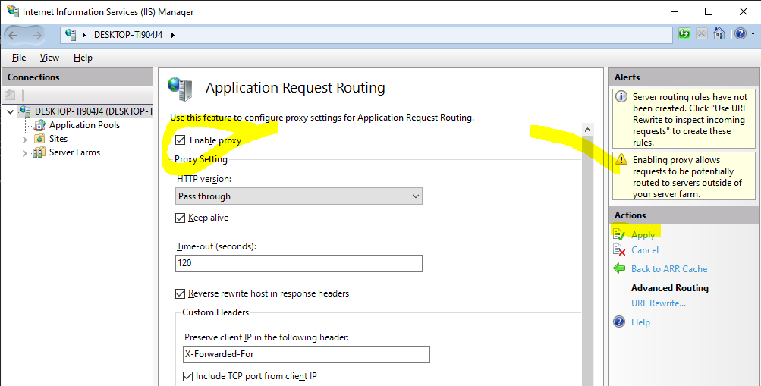Viewport: 761px width, 386px height.
Task: Click the Connections panel header
Action: pyautogui.click(x=77, y=77)
